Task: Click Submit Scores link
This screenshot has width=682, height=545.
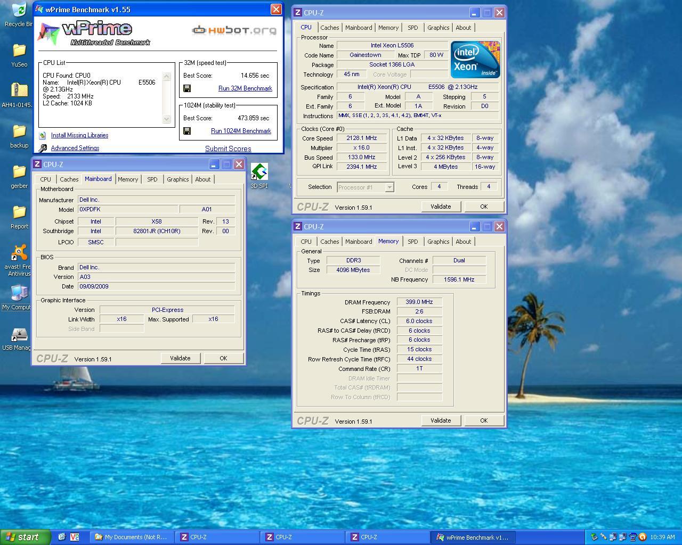Action: tap(228, 149)
